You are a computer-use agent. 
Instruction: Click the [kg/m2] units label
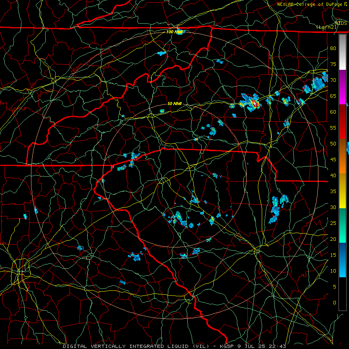coord(326,27)
